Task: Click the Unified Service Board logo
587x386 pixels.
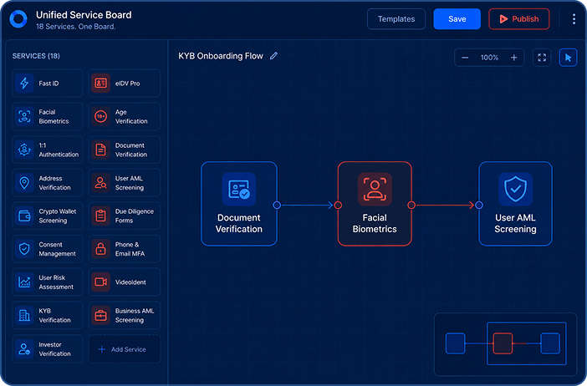Action: coord(18,19)
